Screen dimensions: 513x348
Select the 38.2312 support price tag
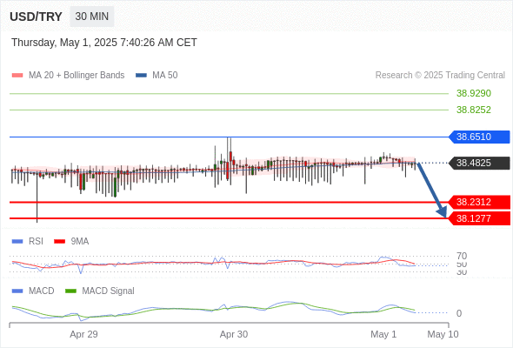pos(479,202)
